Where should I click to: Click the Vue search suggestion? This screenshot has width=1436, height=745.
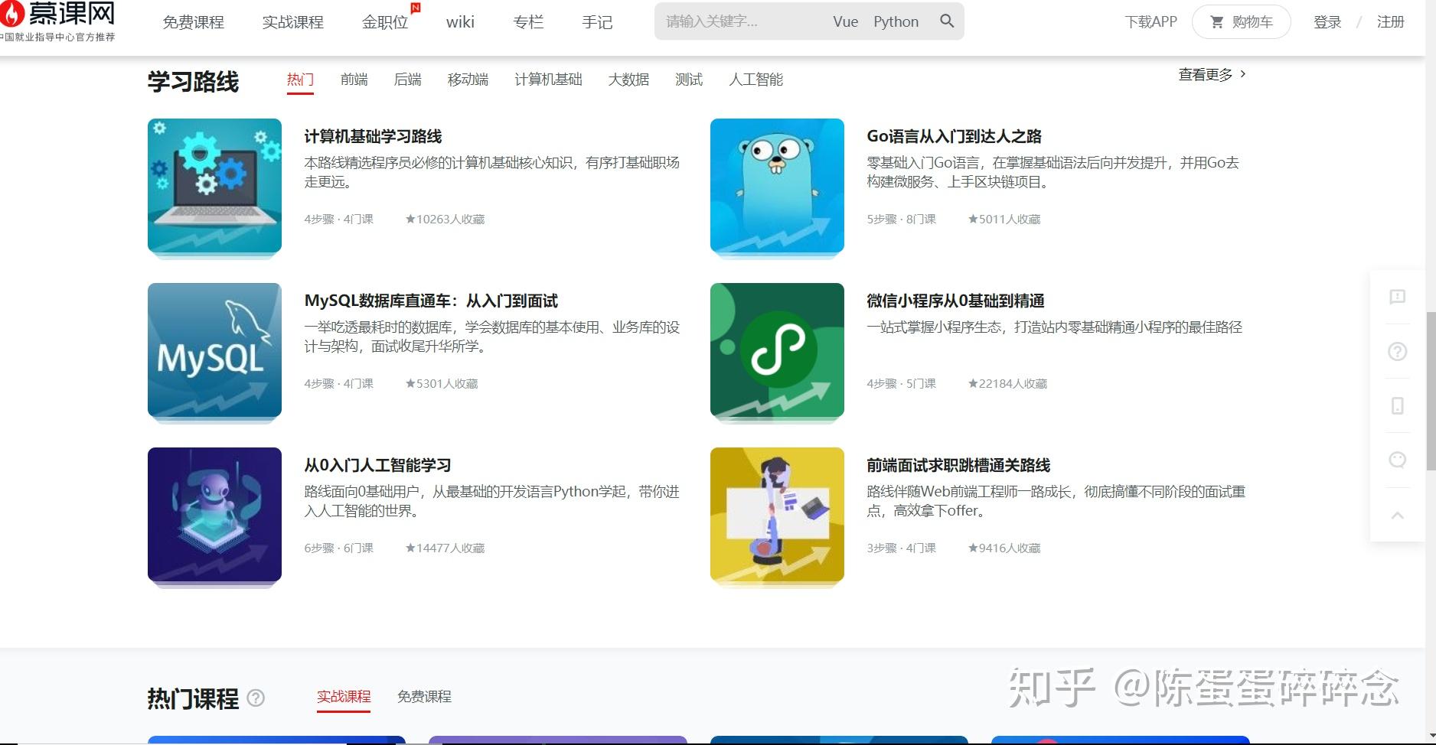(x=845, y=22)
